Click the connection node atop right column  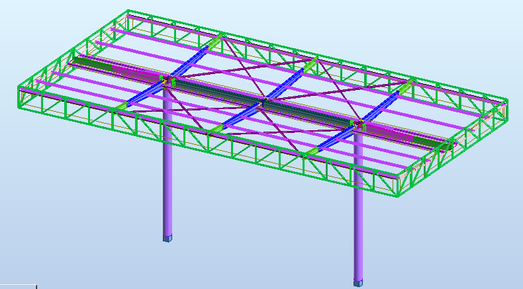pyautogui.click(x=358, y=123)
